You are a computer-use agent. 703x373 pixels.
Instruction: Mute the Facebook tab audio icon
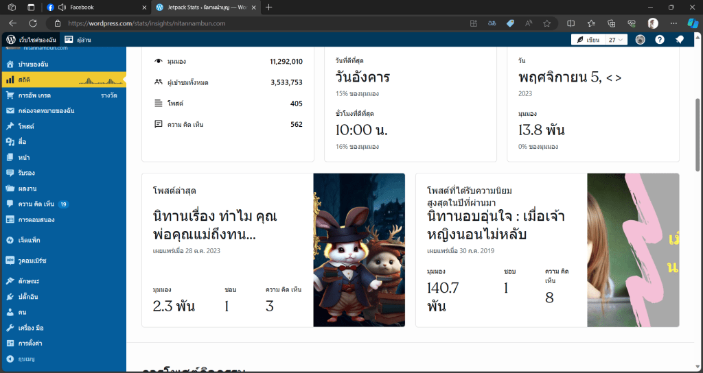click(62, 8)
